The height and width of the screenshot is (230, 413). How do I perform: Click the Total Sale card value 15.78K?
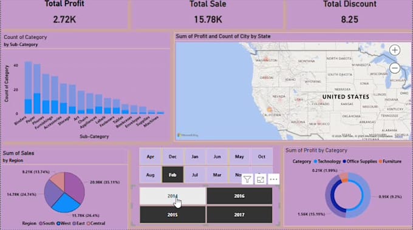pyautogui.click(x=208, y=19)
